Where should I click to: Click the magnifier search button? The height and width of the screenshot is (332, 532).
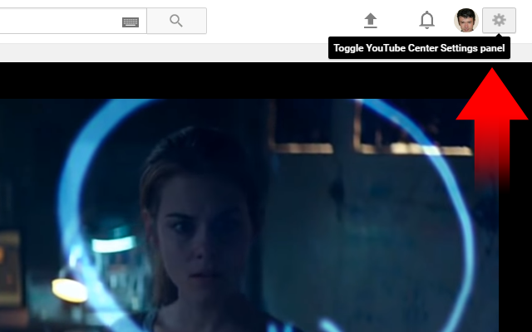point(176,21)
